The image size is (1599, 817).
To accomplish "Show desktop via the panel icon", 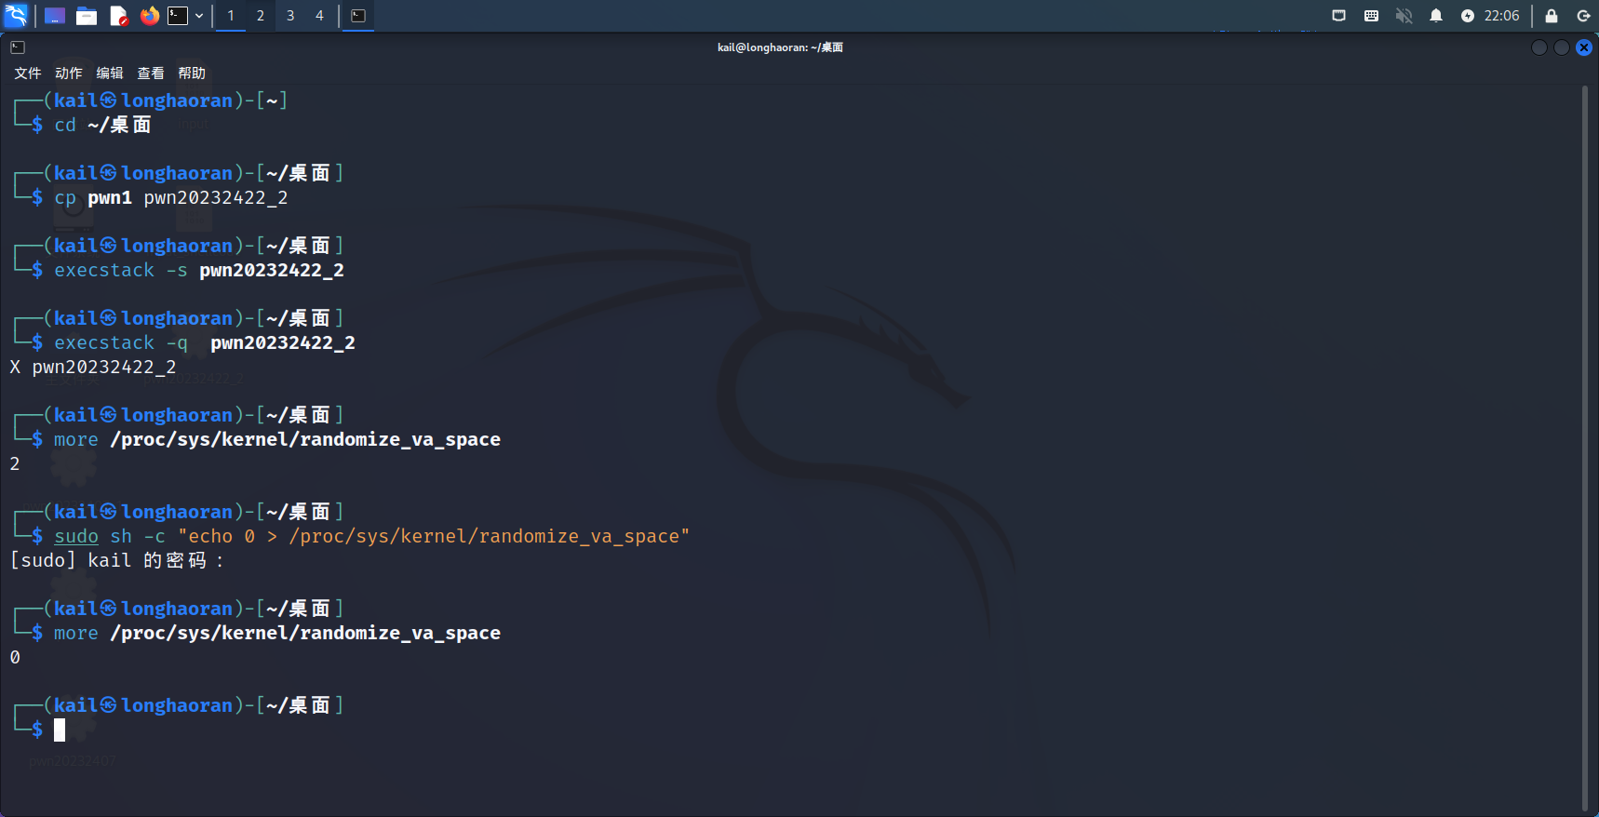I will (55, 16).
